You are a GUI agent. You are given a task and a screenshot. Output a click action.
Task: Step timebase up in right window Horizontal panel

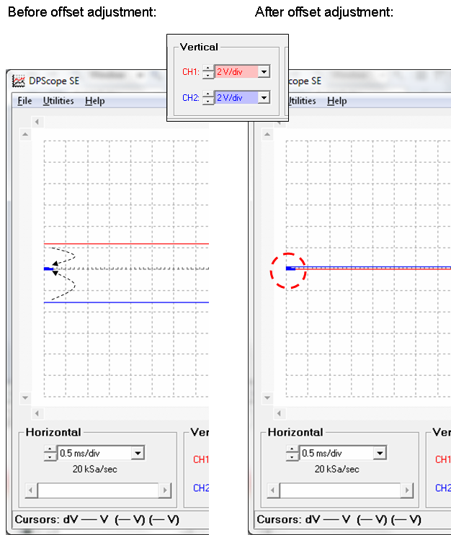pyautogui.click(x=292, y=449)
